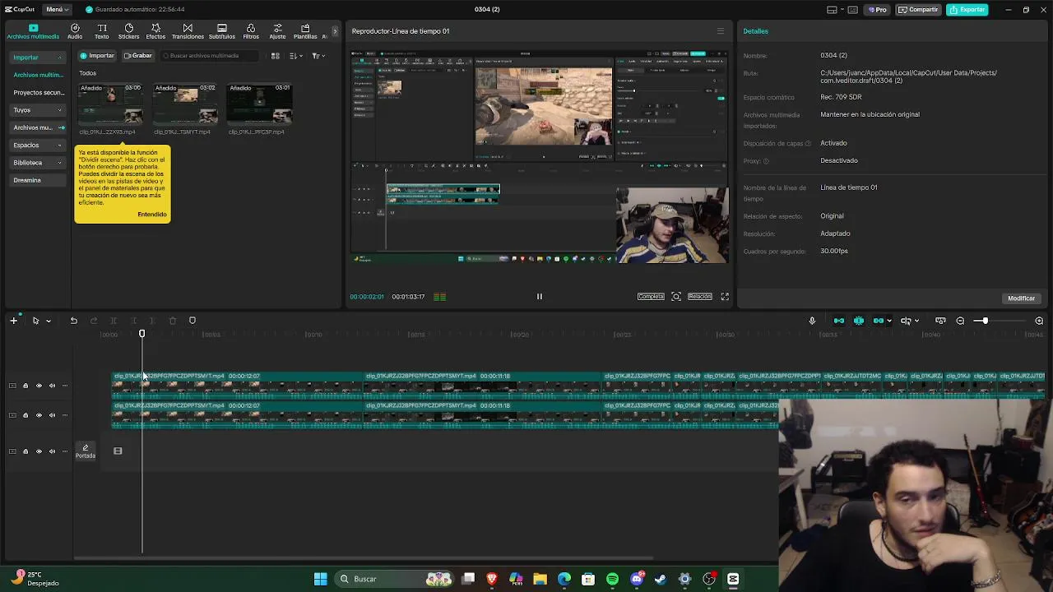This screenshot has height=592, width=1053.
Task: Lock the second video track
Action: click(26, 415)
